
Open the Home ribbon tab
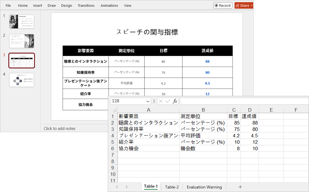point(23,6)
